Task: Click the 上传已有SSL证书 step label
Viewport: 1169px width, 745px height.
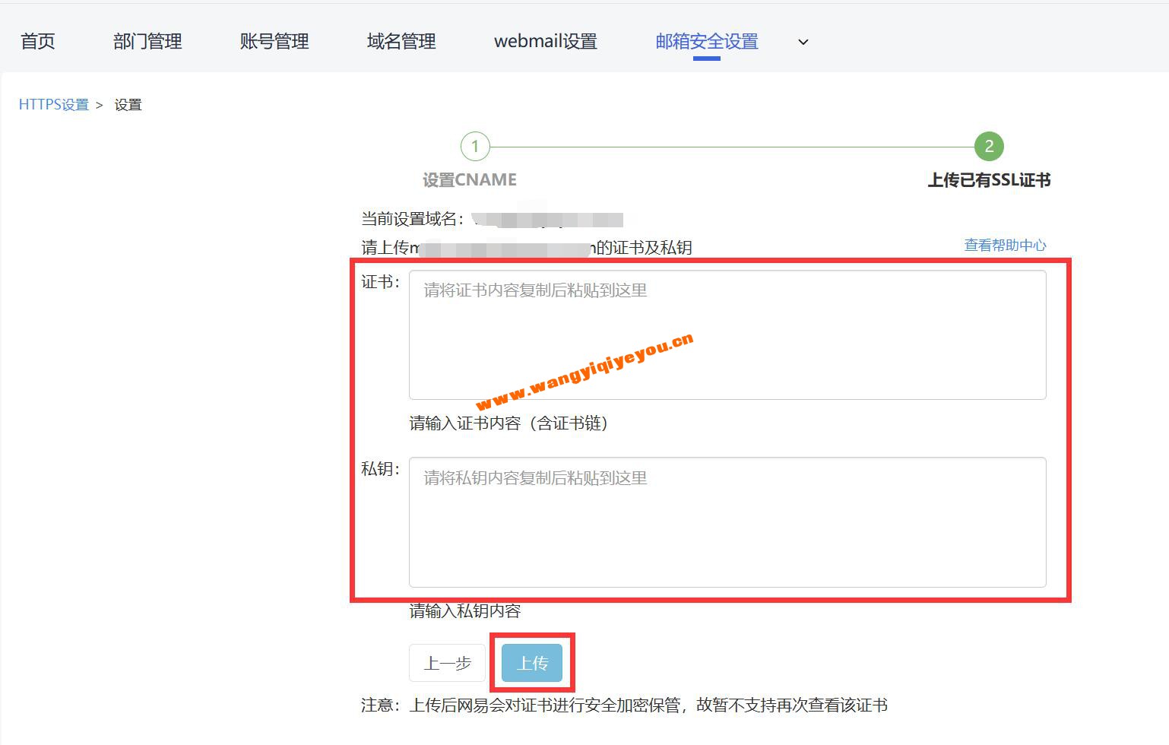Action: 989,180
